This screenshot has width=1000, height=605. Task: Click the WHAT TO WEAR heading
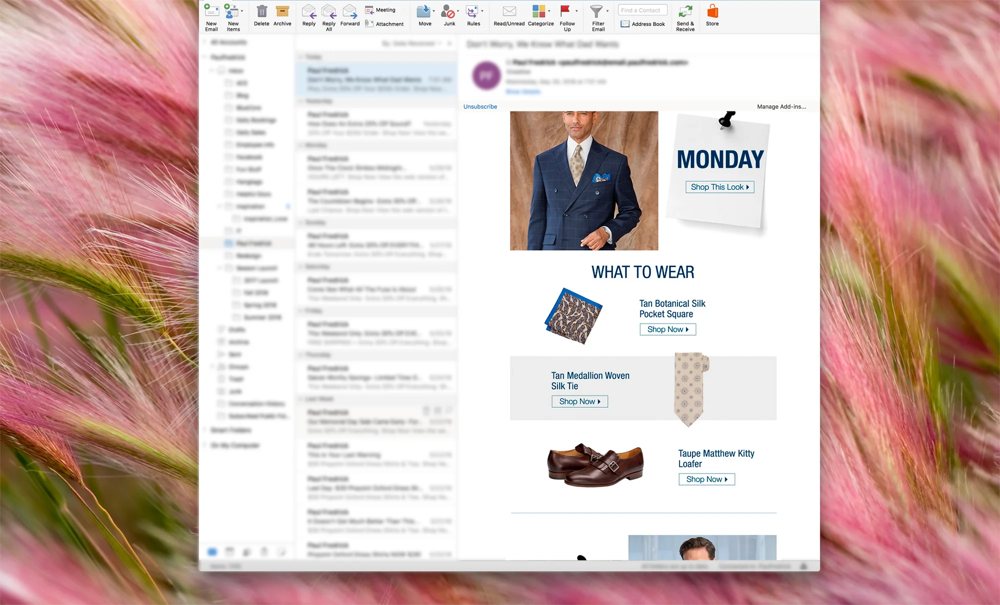643,272
